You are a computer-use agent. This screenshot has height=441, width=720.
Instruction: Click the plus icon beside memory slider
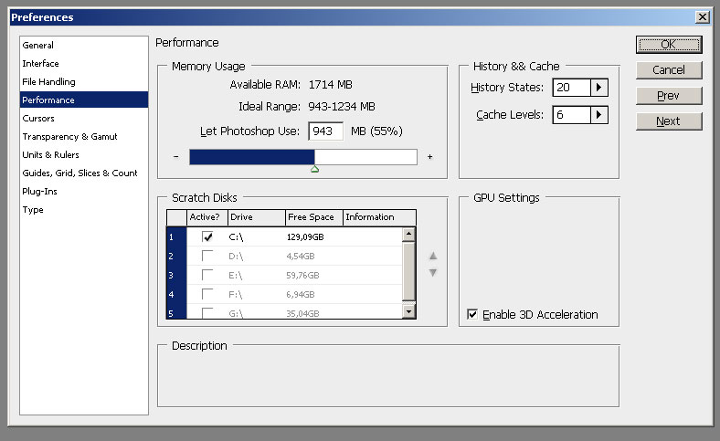tap(429, 157)
